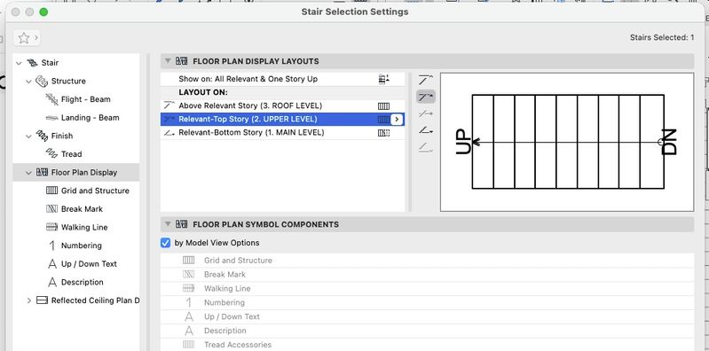The width and height of the screenshot is (709, 351).
Task: Open Landing - Beam settings
Action: click(x=90, y=118)
